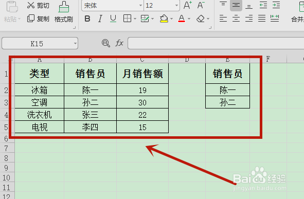The width and height of the screenshot is (304, 199).
Task: Click cell C1 with 月销售额
Action: [x=142, y=74]
